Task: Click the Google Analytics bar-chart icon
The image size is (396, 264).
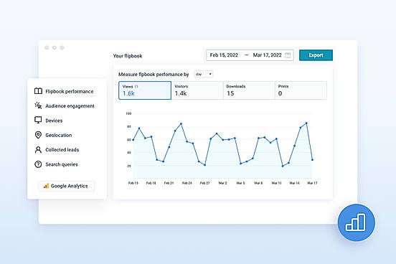Action: (46, 186)
